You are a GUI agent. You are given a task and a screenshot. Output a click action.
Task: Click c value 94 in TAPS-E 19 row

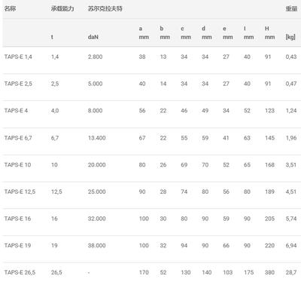pyautogui.click(x=184, y=246)
